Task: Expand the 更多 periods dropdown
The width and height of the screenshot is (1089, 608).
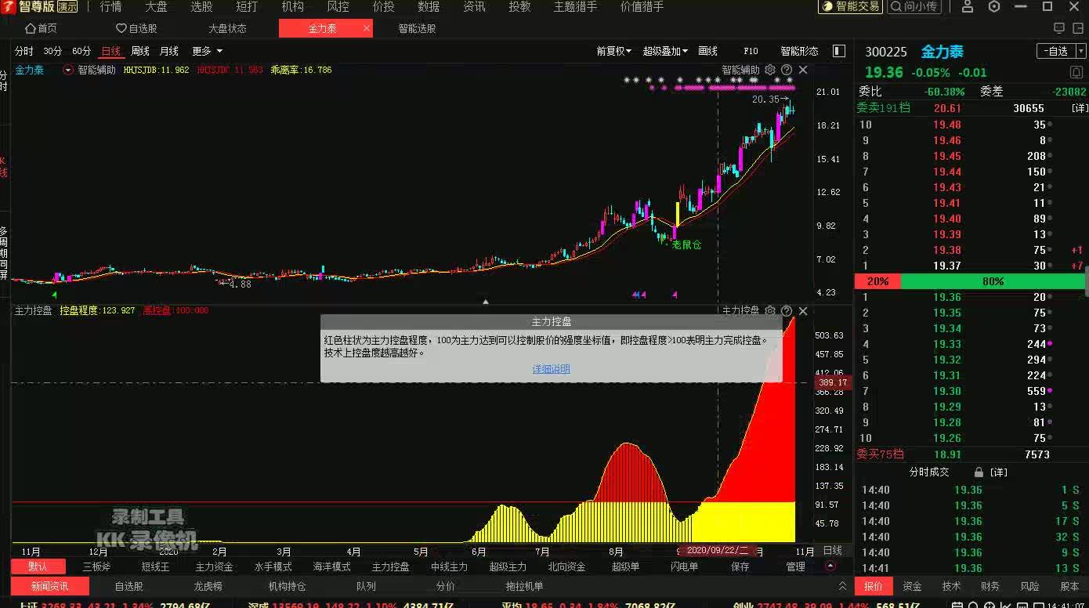Action: point(207,51)
